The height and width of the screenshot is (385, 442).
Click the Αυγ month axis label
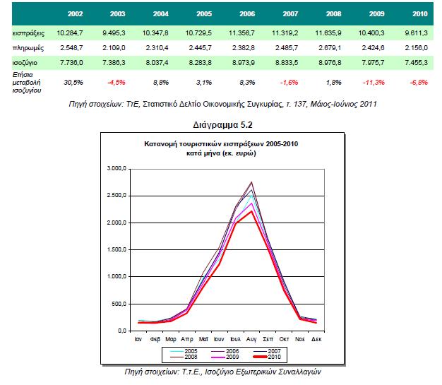(251, 339)
